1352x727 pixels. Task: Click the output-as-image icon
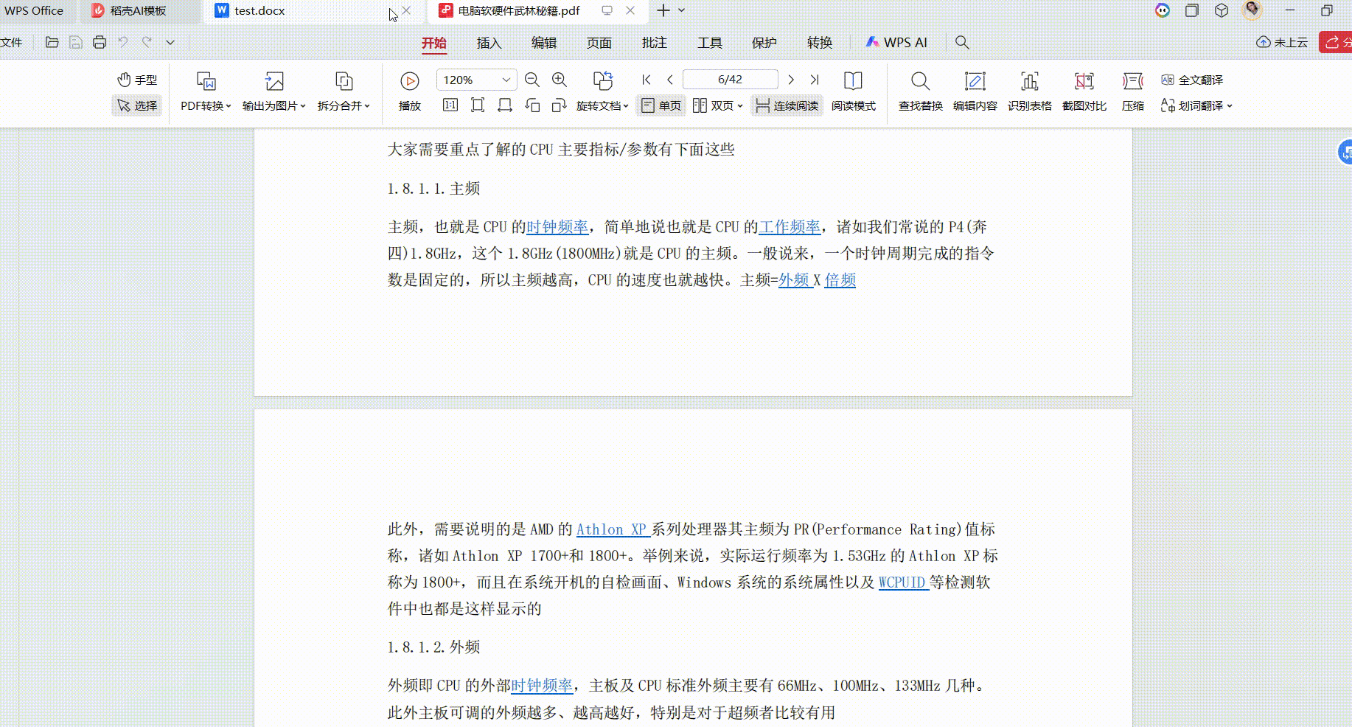(274, 80)
